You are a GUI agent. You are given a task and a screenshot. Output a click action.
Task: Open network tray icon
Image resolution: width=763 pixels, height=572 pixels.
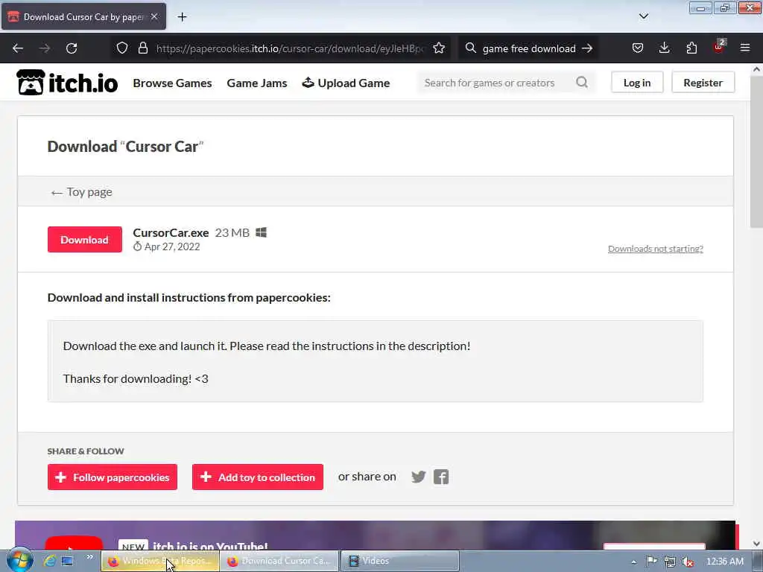tap(670, 562)
